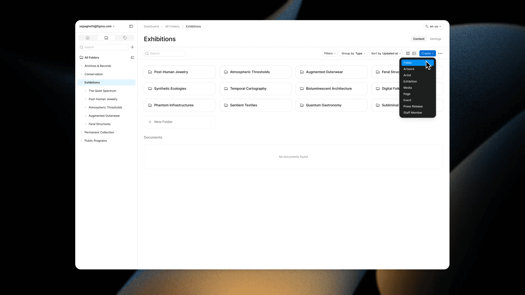Open the Quantum Gastronomy folder card
Screen dimensions: 525x295
[x=331, y=105]
